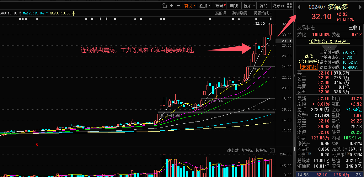Click 改参数 to edit indicator parameters
Viewport: 364px width, 177px height.
tap(233, 150)
